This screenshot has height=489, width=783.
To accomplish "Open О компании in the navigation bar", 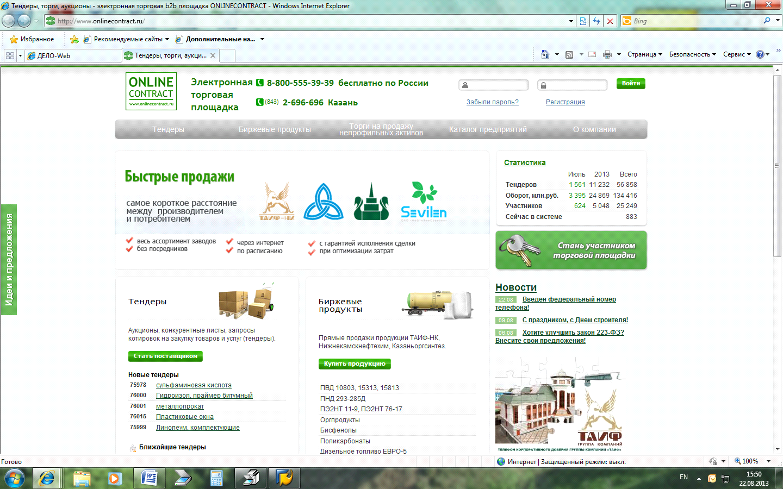I will [594, 129].
